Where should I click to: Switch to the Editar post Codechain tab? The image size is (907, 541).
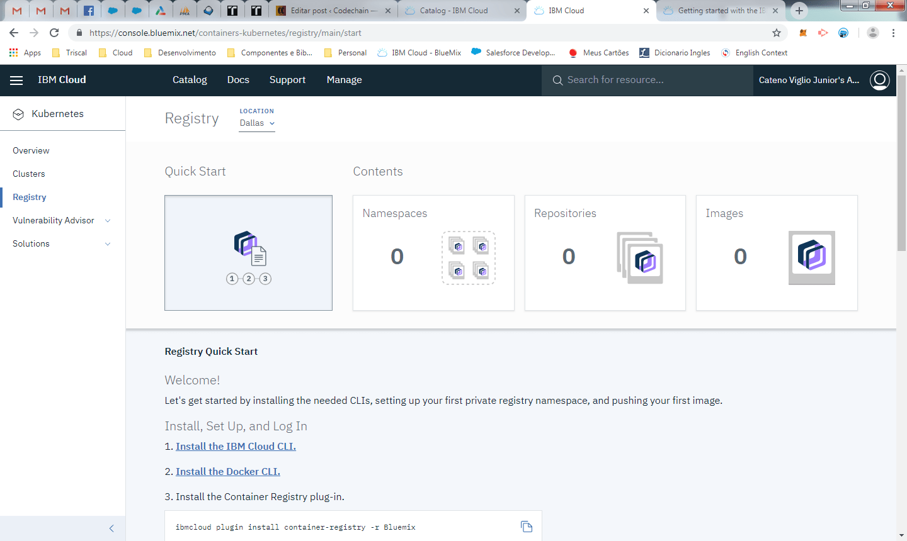pos(332,11)
